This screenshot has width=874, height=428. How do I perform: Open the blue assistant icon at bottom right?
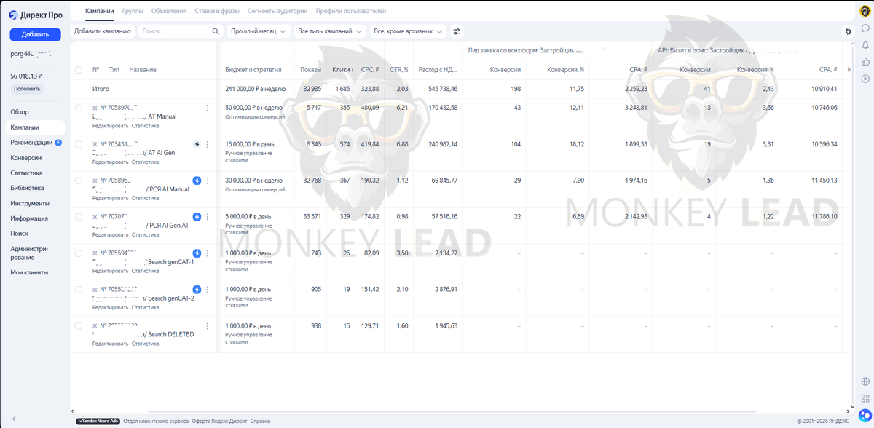click(x=865, y=416)
